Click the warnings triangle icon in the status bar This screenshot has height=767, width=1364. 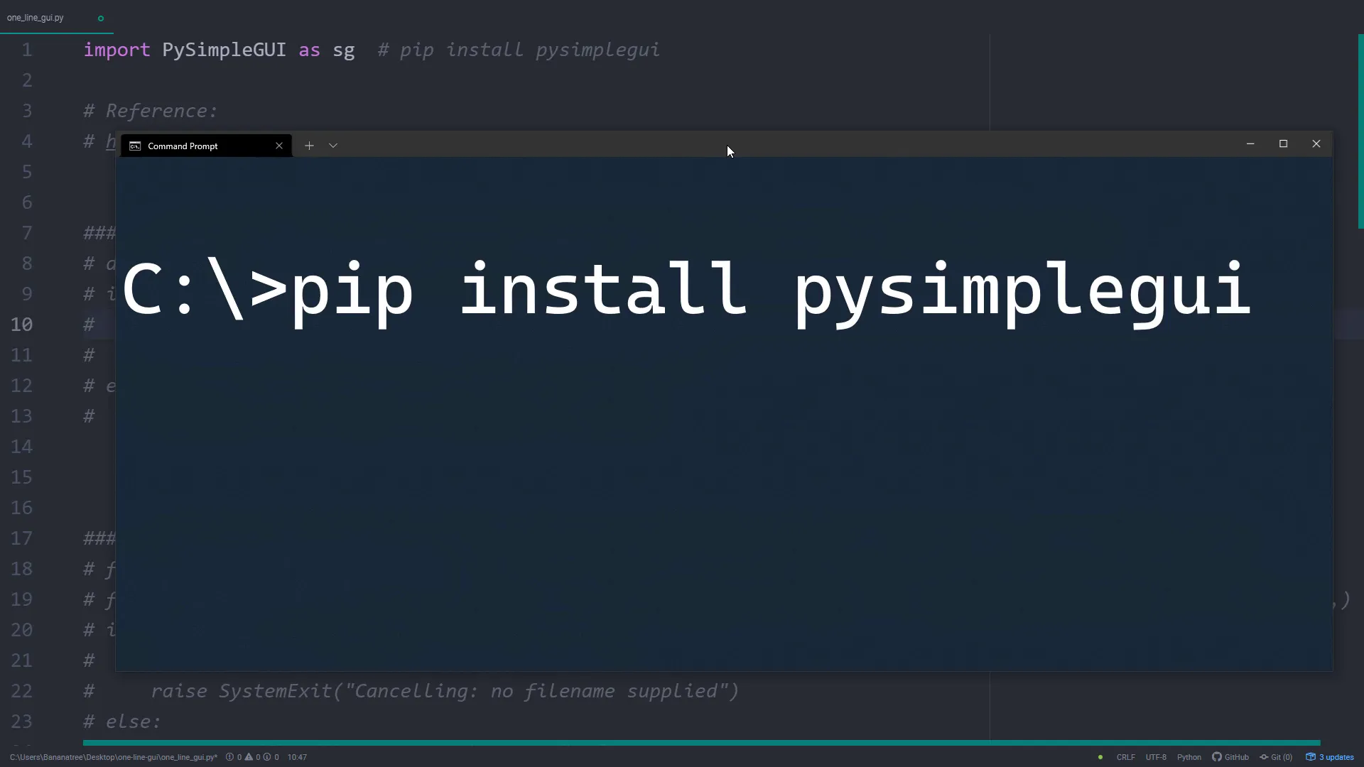point(247,757)
